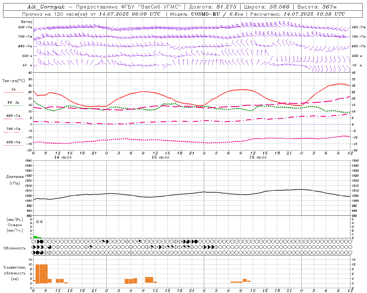This screenshot has width=367, height=293.
Task: Click the latitude value Широта: 50.566
Action: point(267,7)
